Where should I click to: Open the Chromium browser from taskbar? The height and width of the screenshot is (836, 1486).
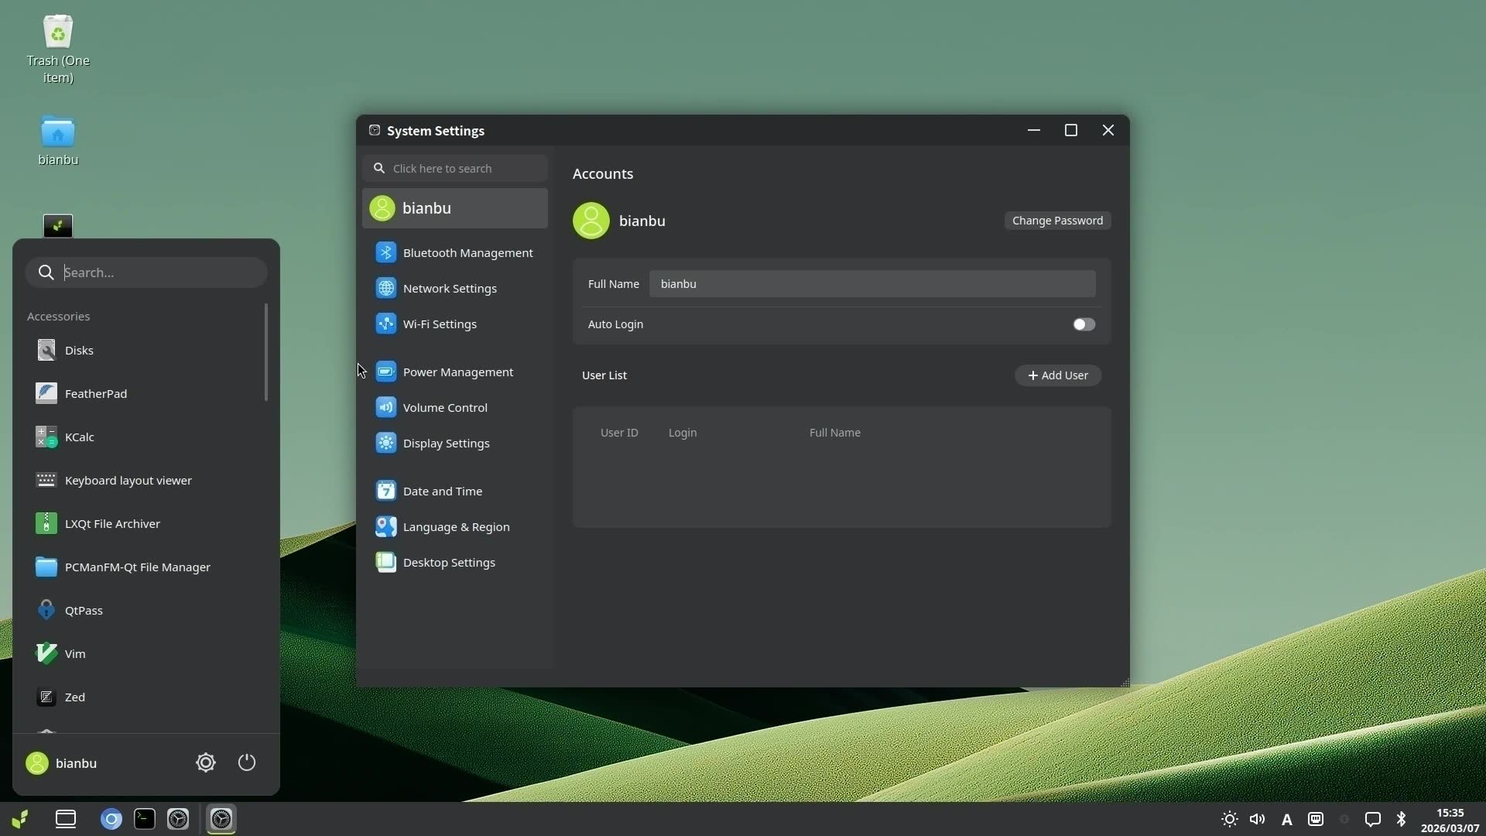click(x=111, y=819)
